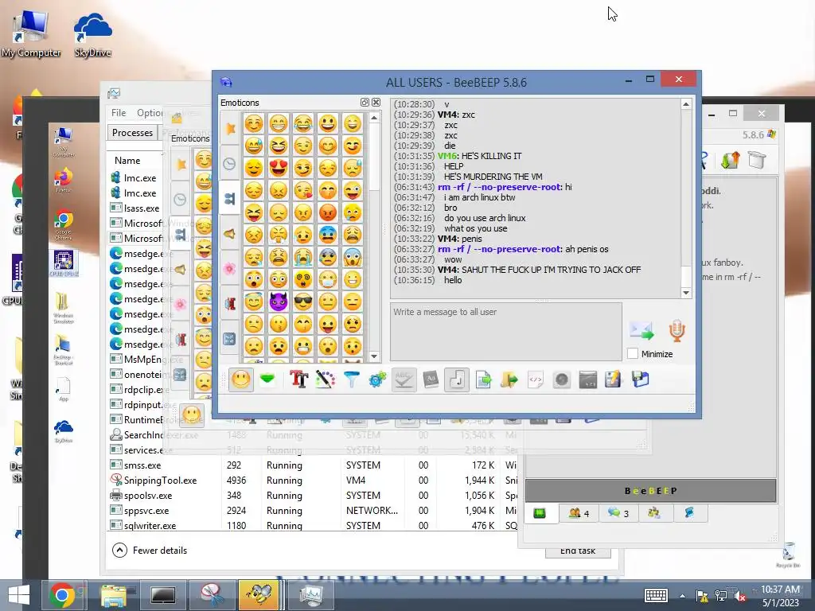Insert the heart-eyes emoji
Viewport: 815px width, 611px height.
[279, 169]
